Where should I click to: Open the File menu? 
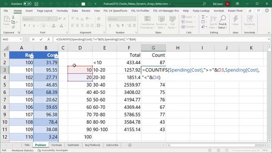point(6,11)
